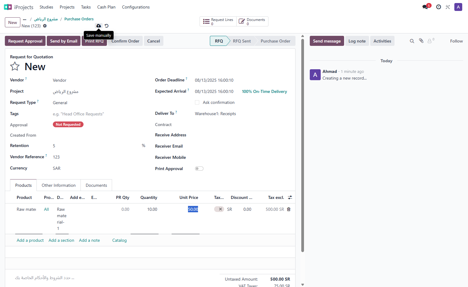The image size is (468, 287).
Task: Click the save manually cloud icon
Action: tap(99, 26)
